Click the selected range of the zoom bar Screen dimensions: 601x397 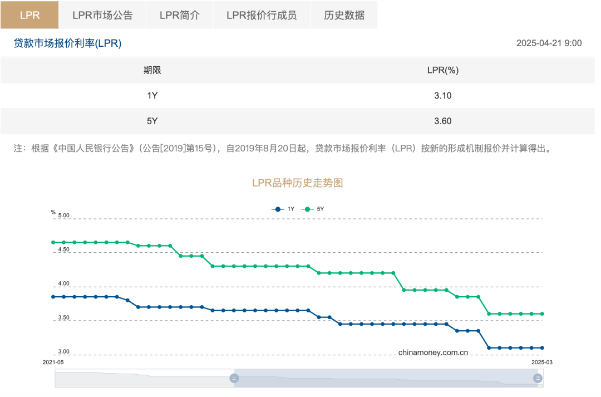coord(386,379)
